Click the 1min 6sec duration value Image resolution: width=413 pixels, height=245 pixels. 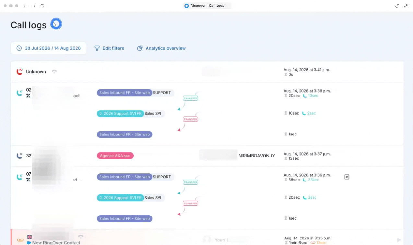[x=298, y=243]
